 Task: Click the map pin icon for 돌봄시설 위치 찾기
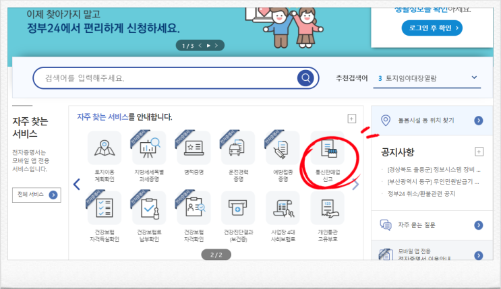point(386,121)
